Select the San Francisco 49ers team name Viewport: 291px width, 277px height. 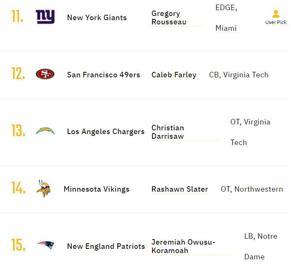coord(104,75)
